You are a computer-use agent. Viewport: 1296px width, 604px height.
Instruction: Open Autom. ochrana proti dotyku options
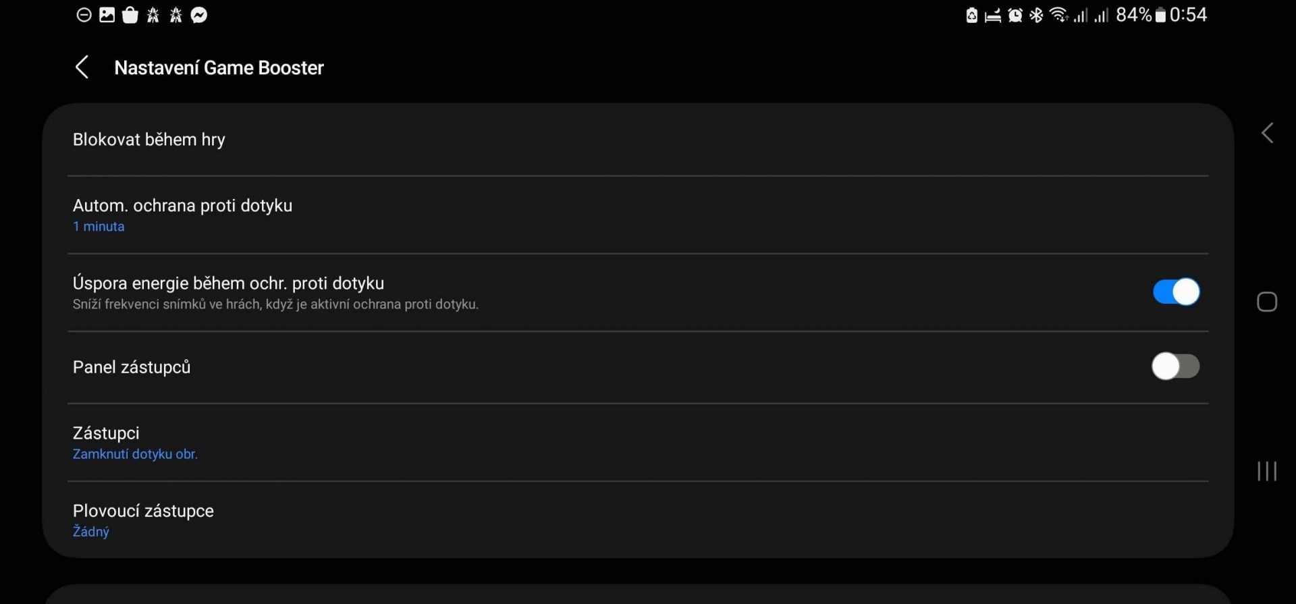638,215
